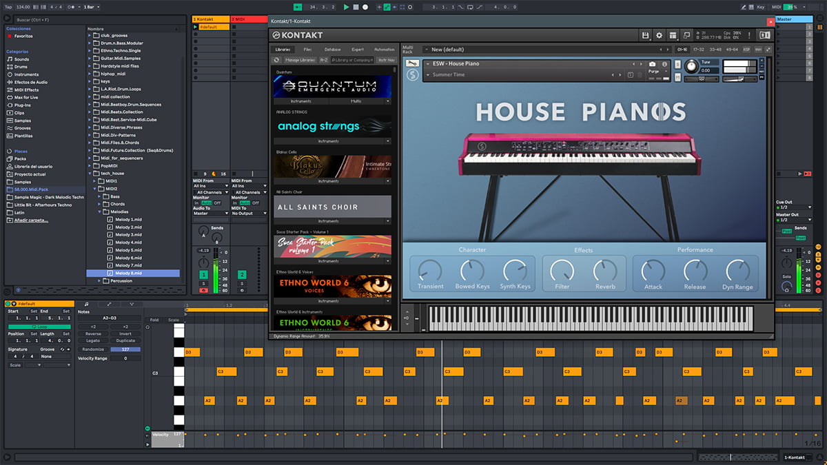Click the House Piano info icon
Viewport: 827px width, 465px height.
click(663, 64)
